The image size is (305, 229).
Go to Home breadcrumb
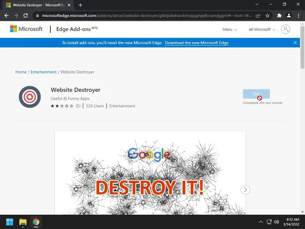pos(21,72)
